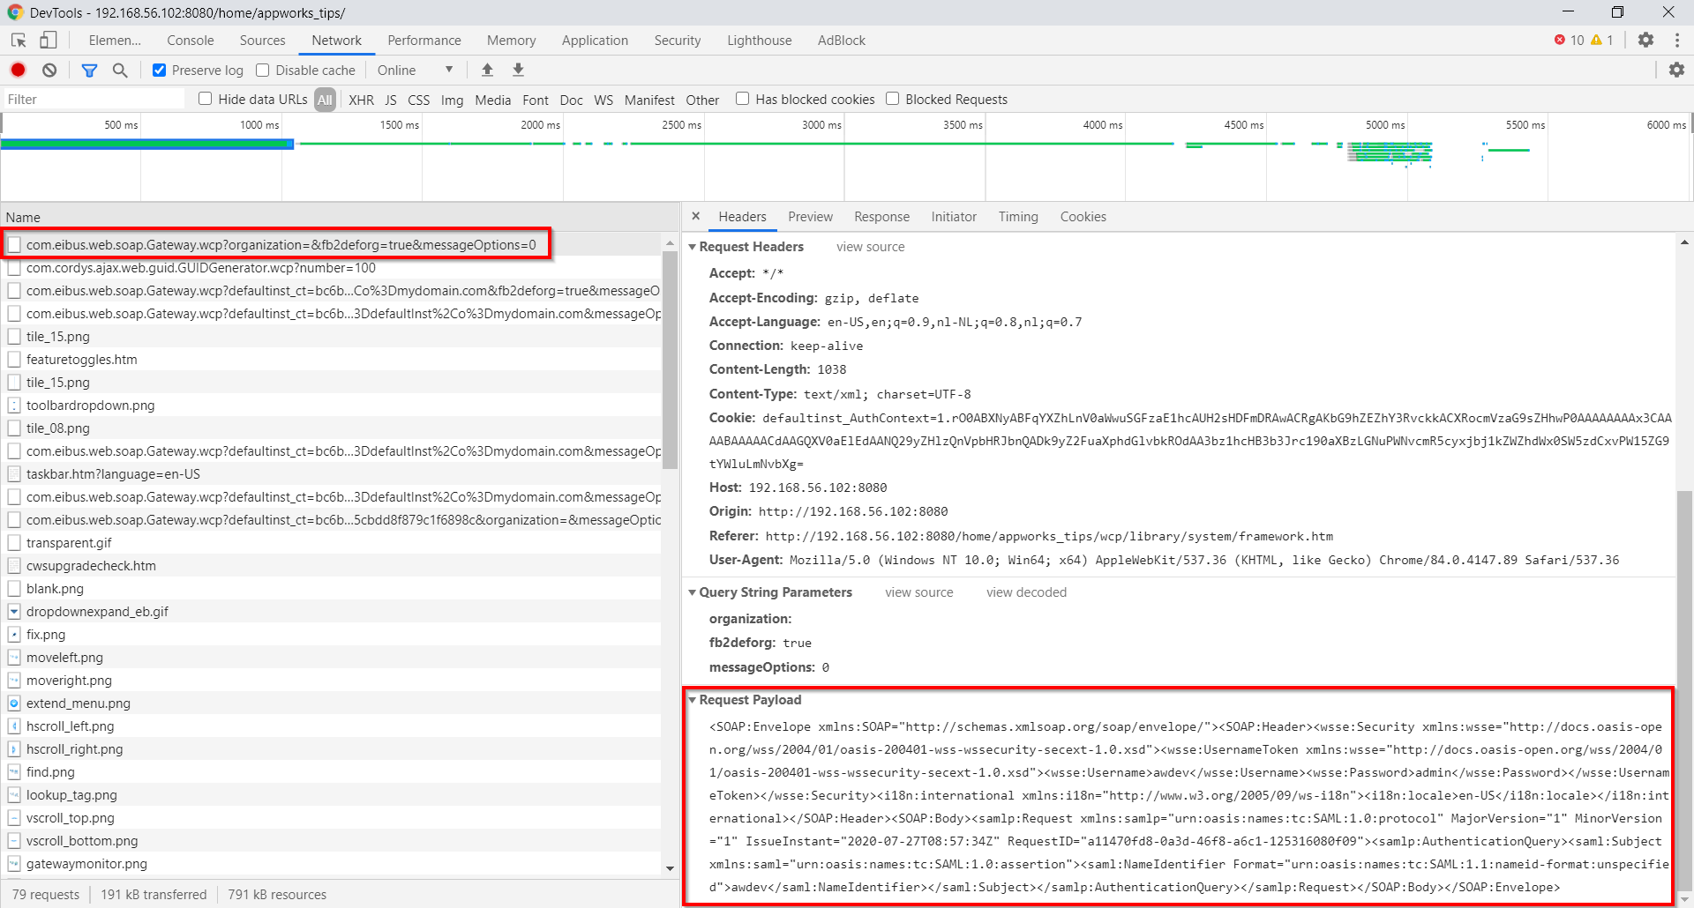1694x908 pixels.
Task: Enable the Disable cache checkbox
Action: tap(263, 70)
